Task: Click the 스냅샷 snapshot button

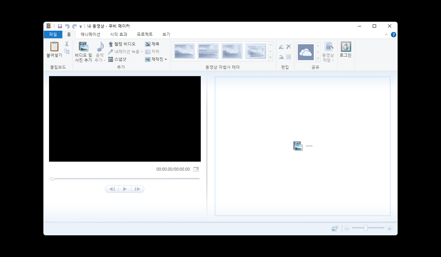Action: coord(117,59)
